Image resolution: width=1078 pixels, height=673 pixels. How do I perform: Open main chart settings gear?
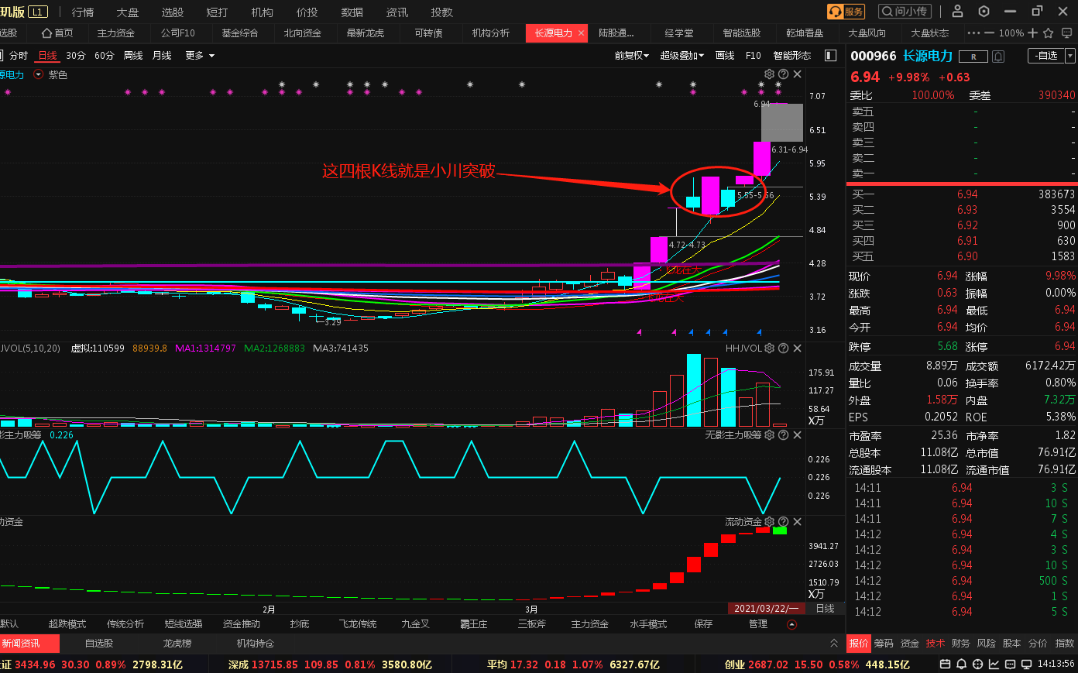769,74
